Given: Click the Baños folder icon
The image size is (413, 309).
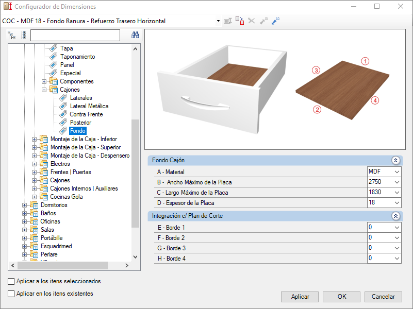Looking at the screenshot, I should click(x=34, y=213).
